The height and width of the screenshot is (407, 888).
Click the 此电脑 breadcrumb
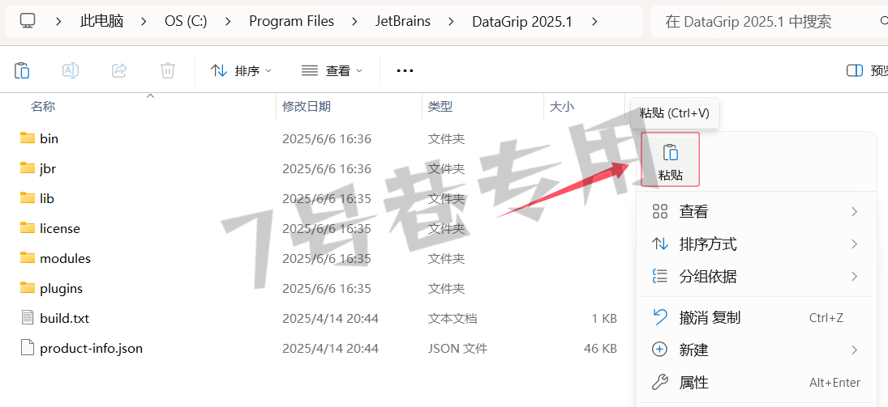(x=102, y=22)
